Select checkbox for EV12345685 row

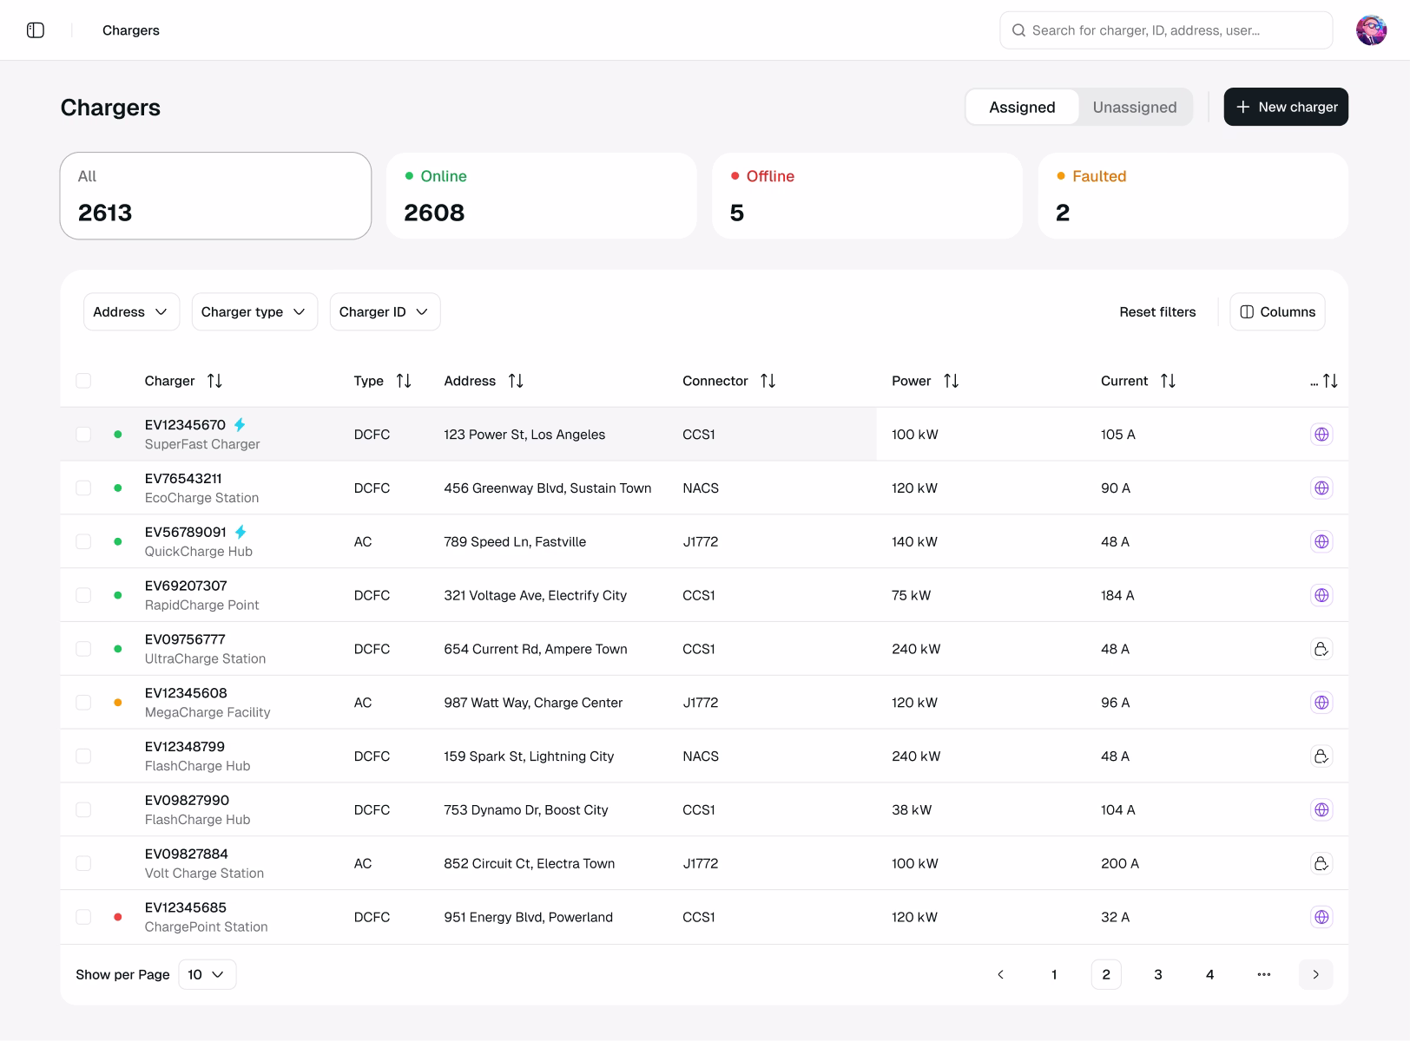coord(83,917)
